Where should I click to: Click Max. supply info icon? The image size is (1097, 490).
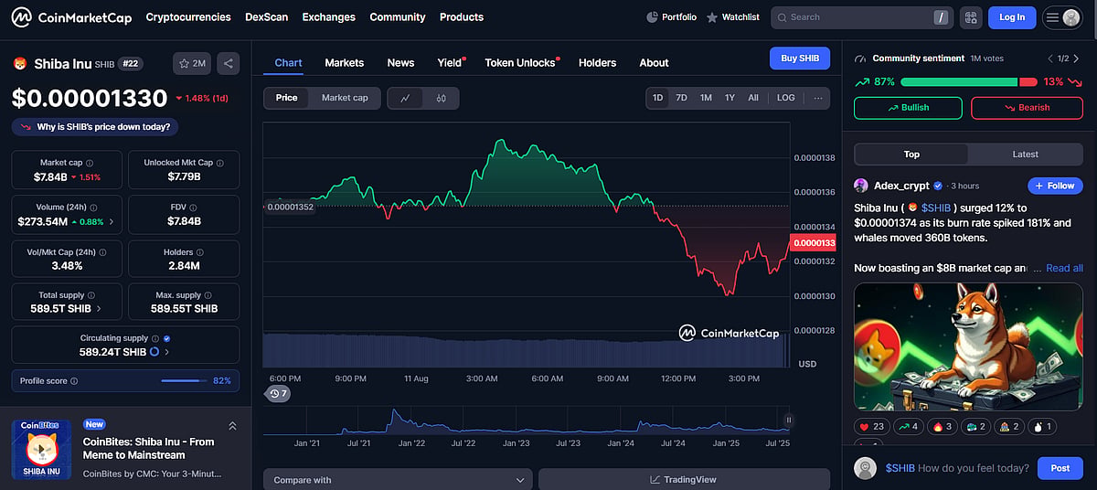pos(209,295)
